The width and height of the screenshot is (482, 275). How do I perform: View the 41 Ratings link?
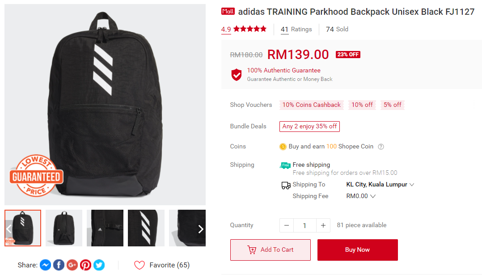[296, 29]
